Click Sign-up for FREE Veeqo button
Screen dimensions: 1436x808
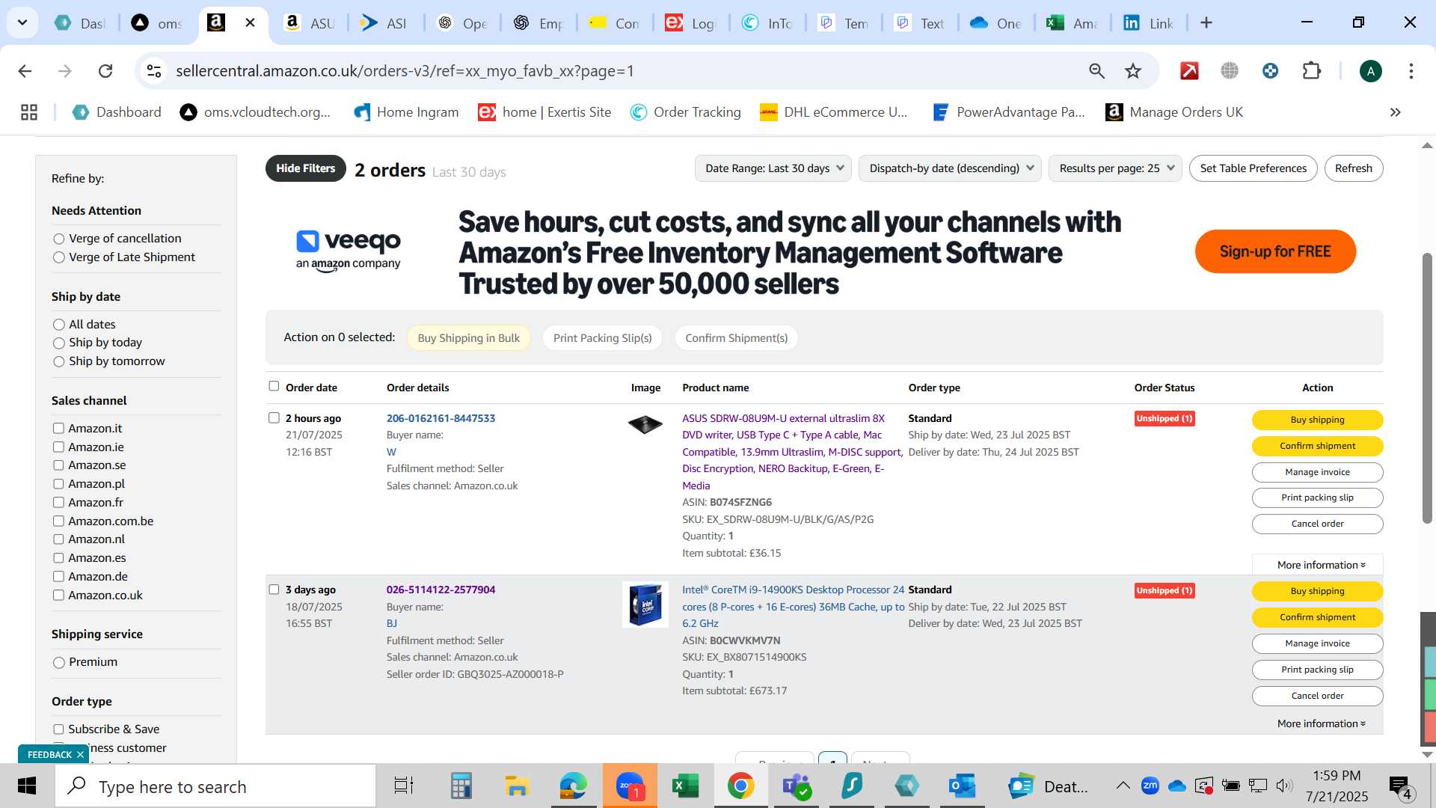[x=1275, y=251]
